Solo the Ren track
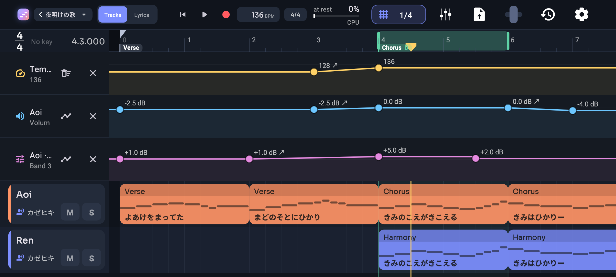 click(x=92, y=258)
